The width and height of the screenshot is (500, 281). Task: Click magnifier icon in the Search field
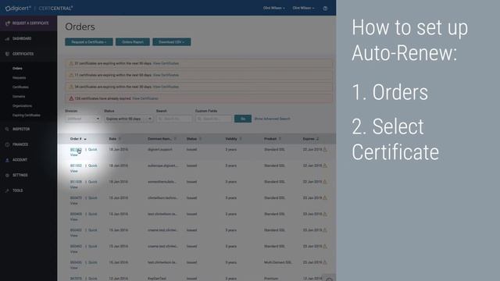(x=160, y=119)
